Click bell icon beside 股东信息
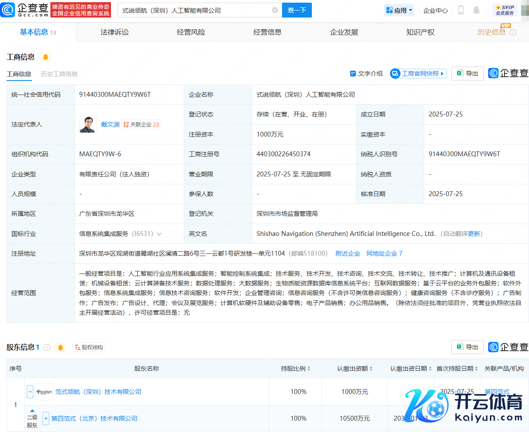This screenshot has width=529, height=432. coord(61,348)
